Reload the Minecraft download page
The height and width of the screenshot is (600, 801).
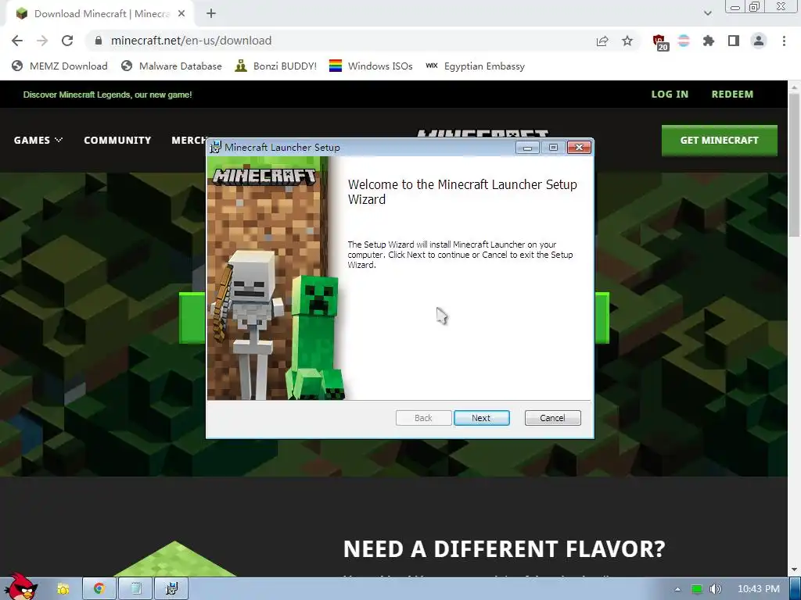coord(67,41)
